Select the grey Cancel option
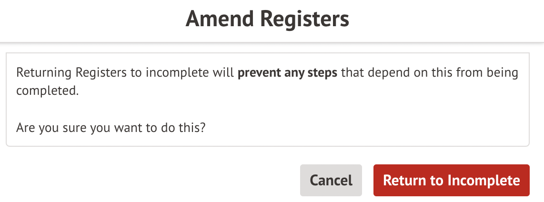Image resolution: width=544 pixels, height=202 pixels. (331, 181)
